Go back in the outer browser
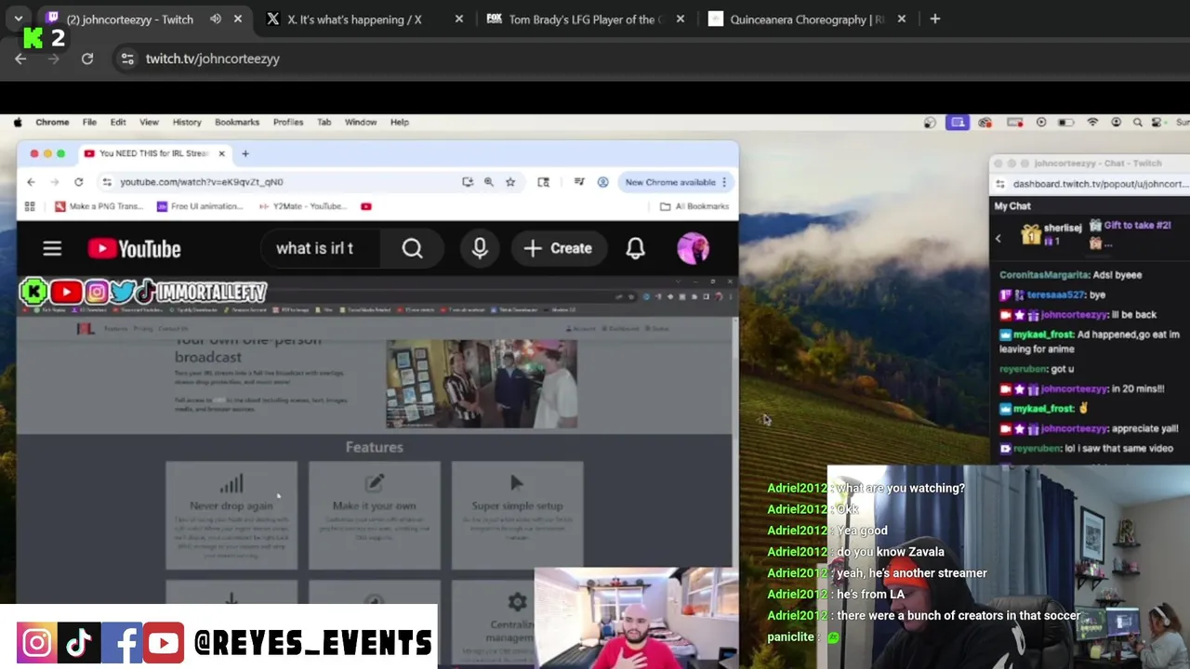 [x=20, y=59]
